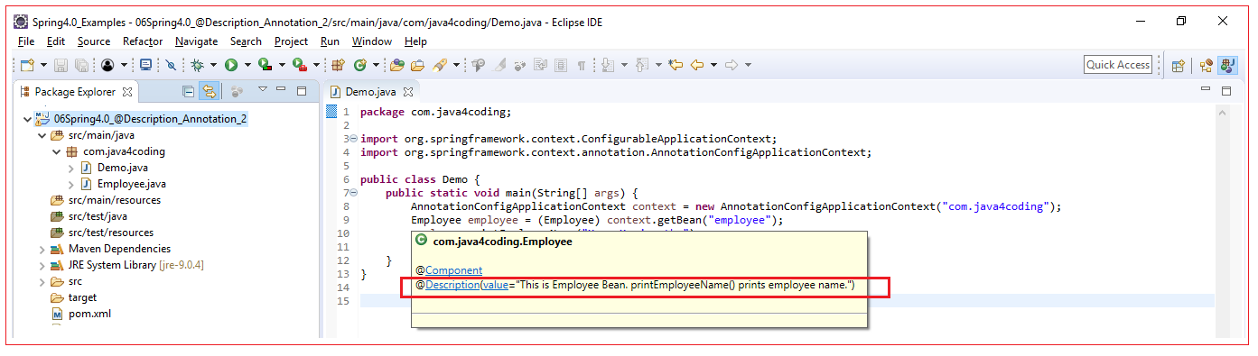Click the Save All toolbar icon

click(x=81, y=65)
